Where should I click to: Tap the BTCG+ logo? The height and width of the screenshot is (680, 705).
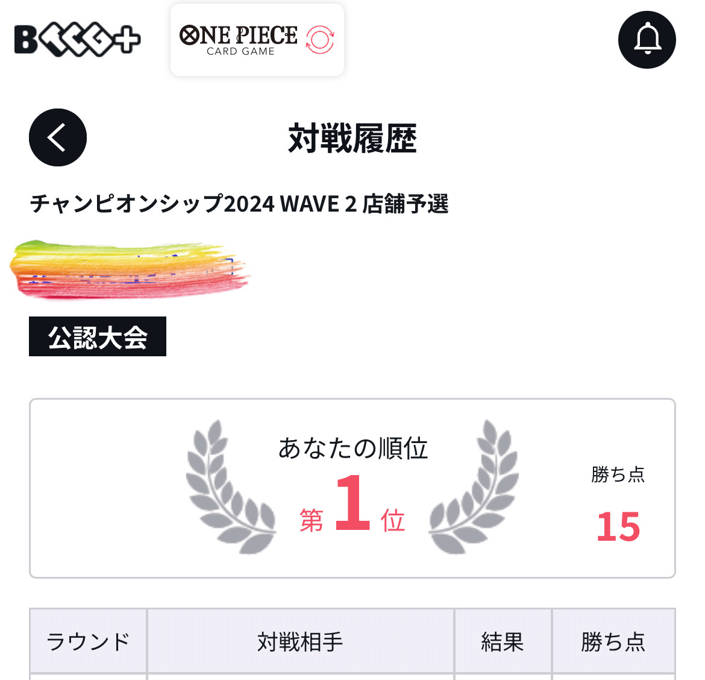(77, 39)
